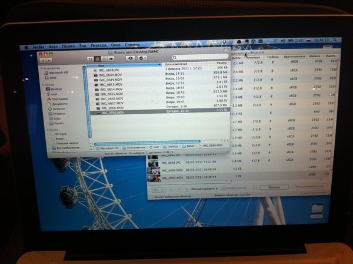Go back with the Finder back arrow
The width and height of the screenshot is (353, 264).
pyautogui.click(x=42, y=60)
